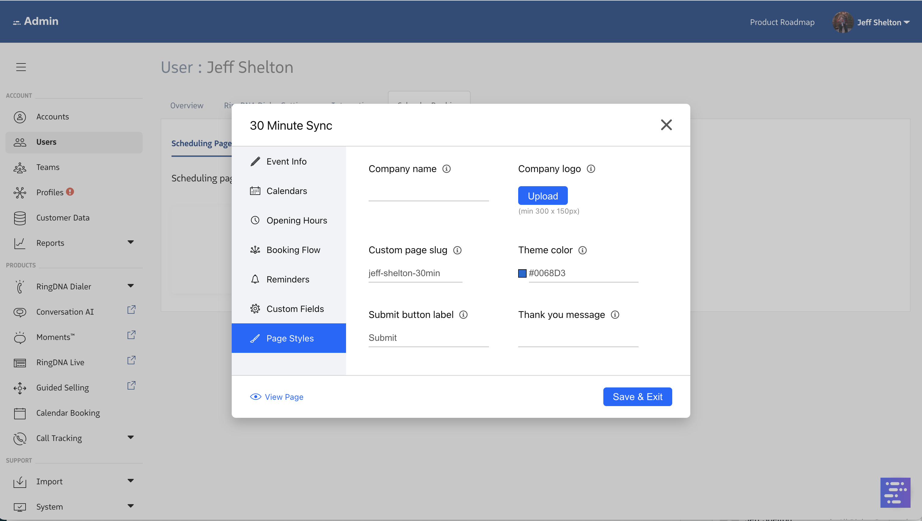Click info icon beside Custom page slug
This screenshot has width=922, height=521.
tap(457, 250)
